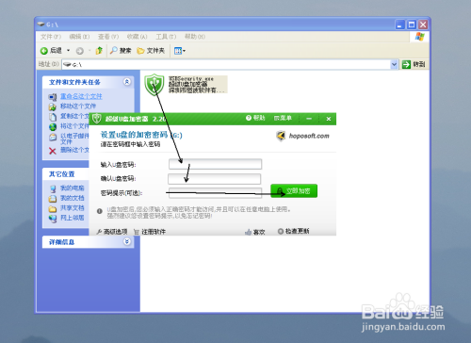The image size is (471, 343).
Task: Click the Windows flag logo in Explorer
Action: pyautogui.click(x=419, y=37)
